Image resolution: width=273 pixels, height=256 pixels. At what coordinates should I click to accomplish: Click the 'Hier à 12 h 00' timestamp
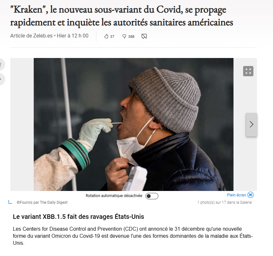click(73, 36)
